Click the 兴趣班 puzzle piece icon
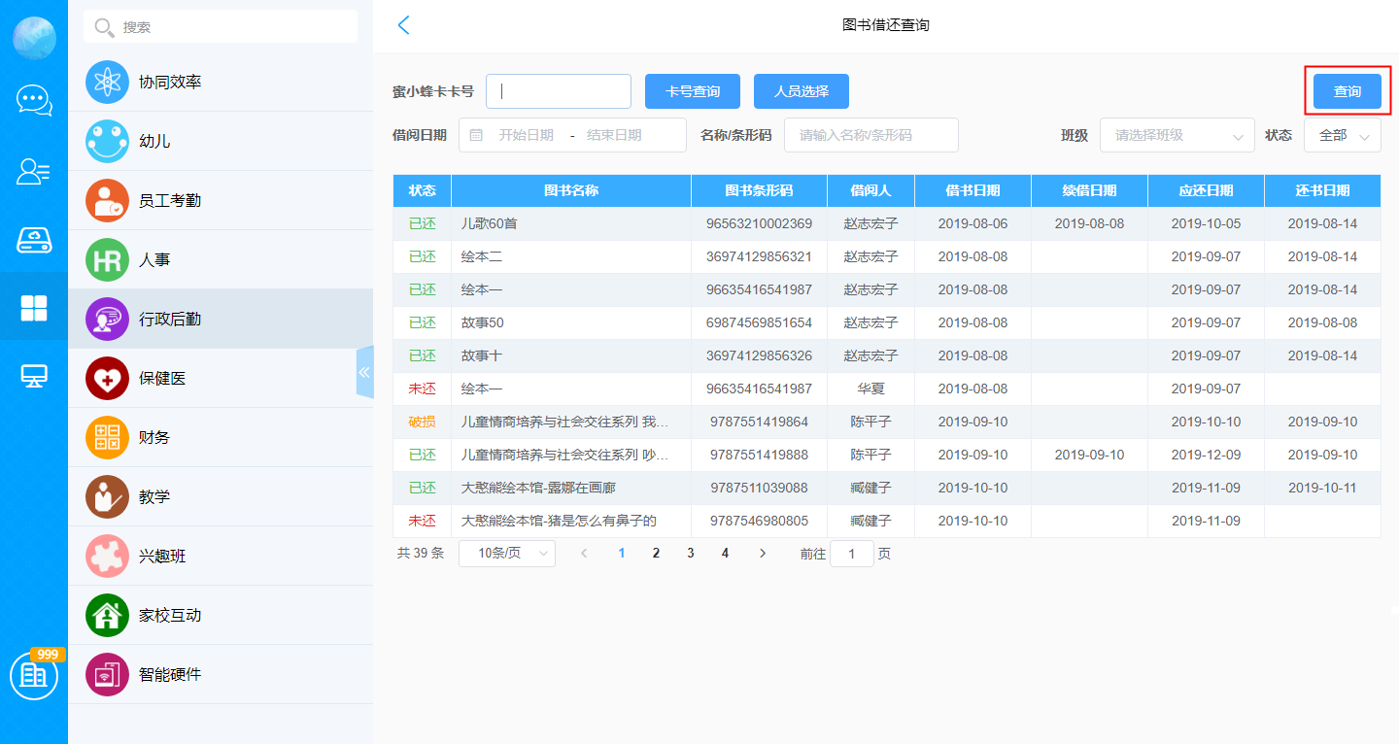Viewport: 1399px width, 744px height. click(x=107, y=557)
